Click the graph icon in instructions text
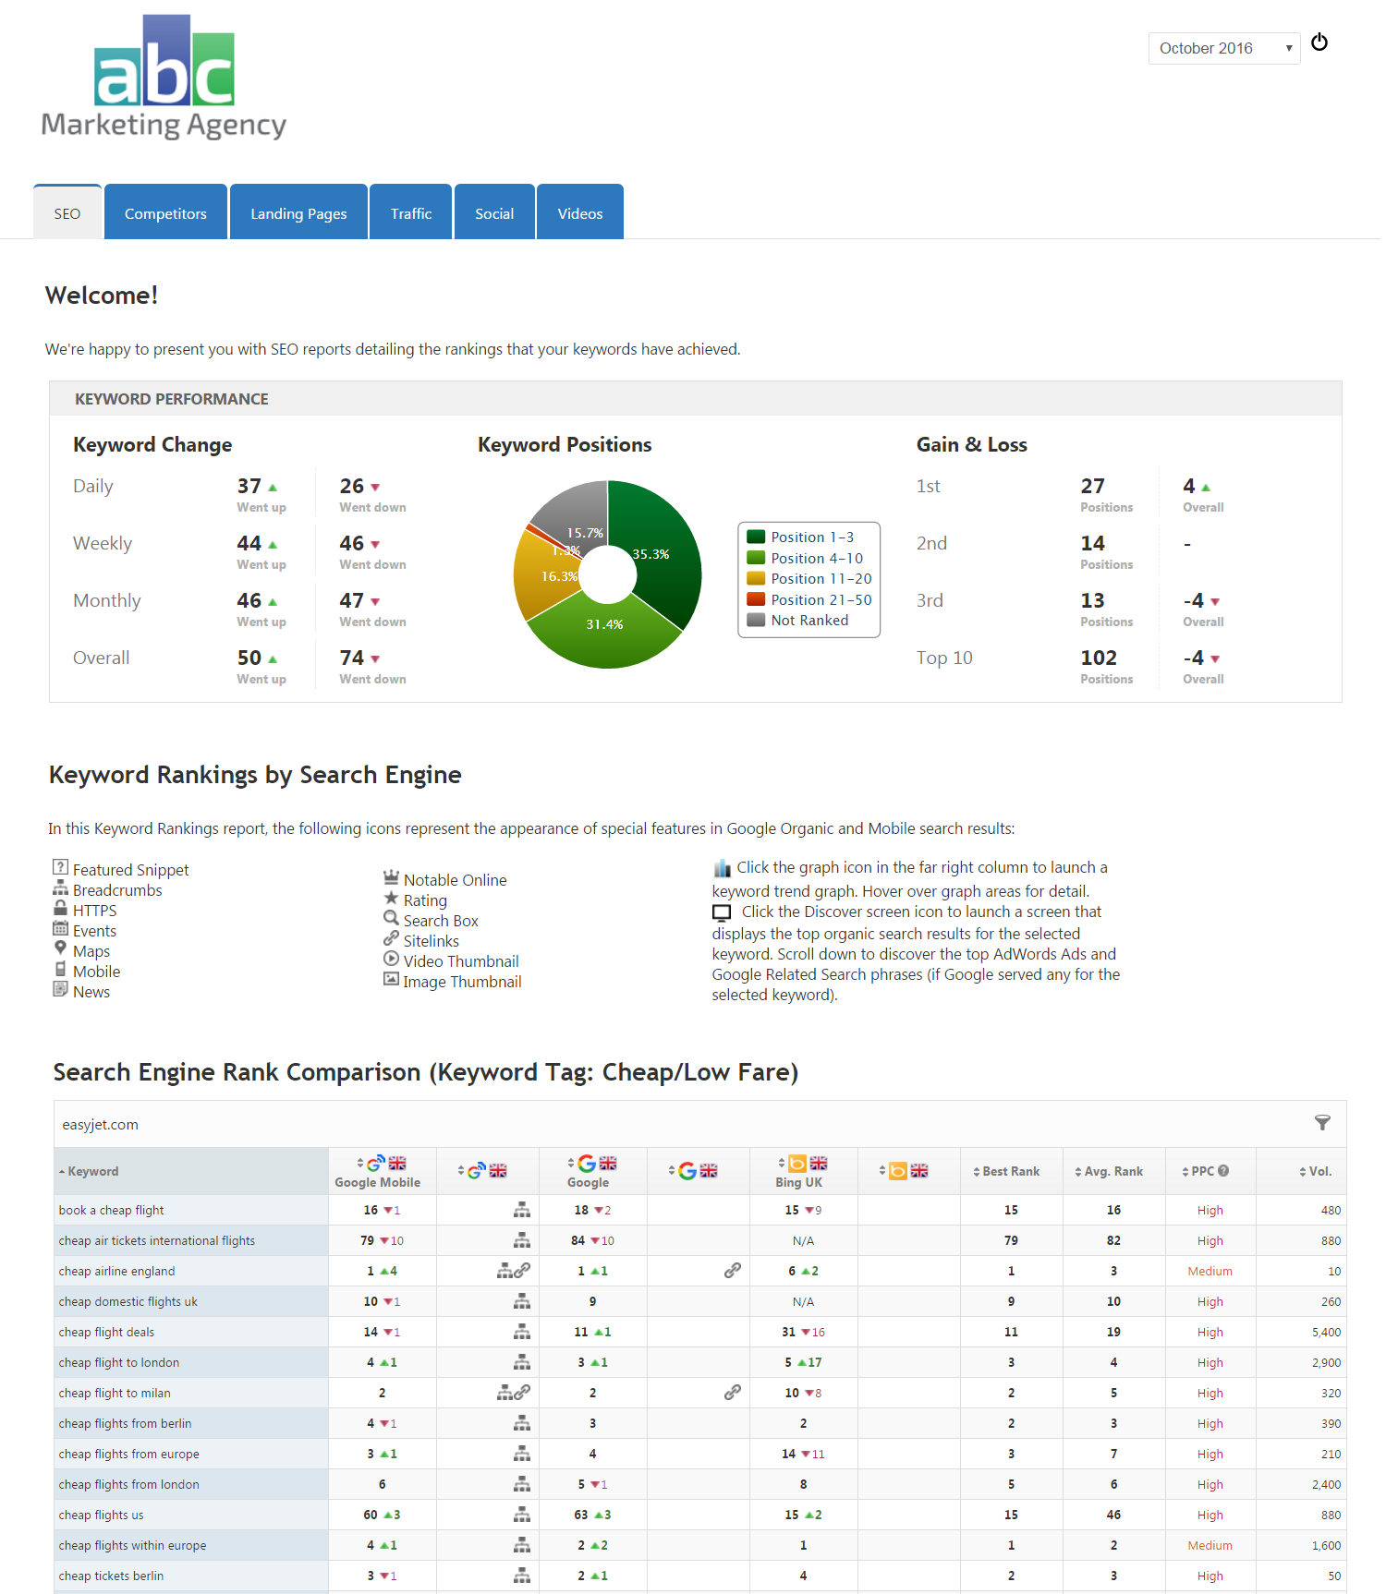The image size is (1386, 1594). click(x=722, y=868)
